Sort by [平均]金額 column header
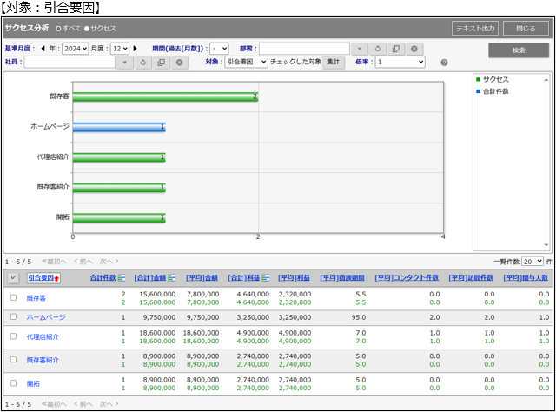The width and height of the screenshot is (556, 412). 202,278
